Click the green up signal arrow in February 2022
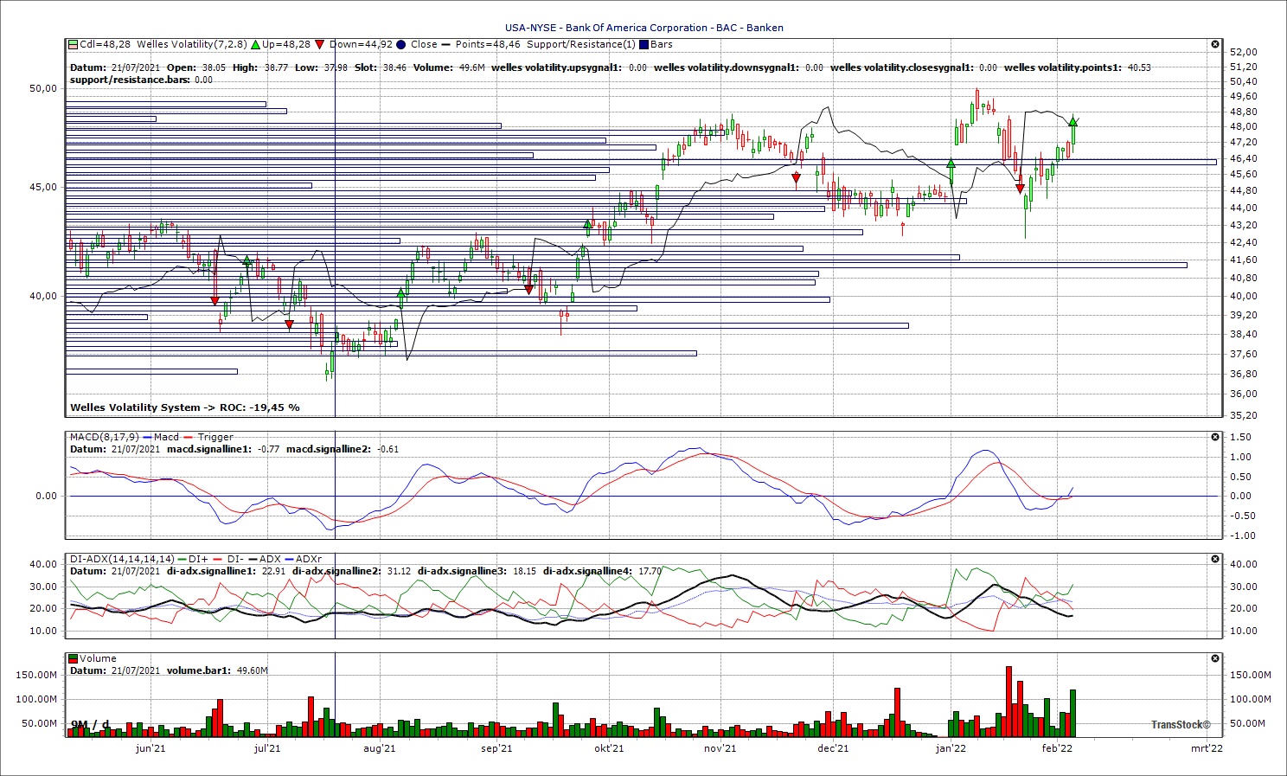 (1073, 121)
